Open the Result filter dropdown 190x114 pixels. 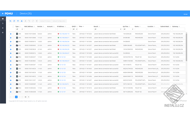(108, 29)
